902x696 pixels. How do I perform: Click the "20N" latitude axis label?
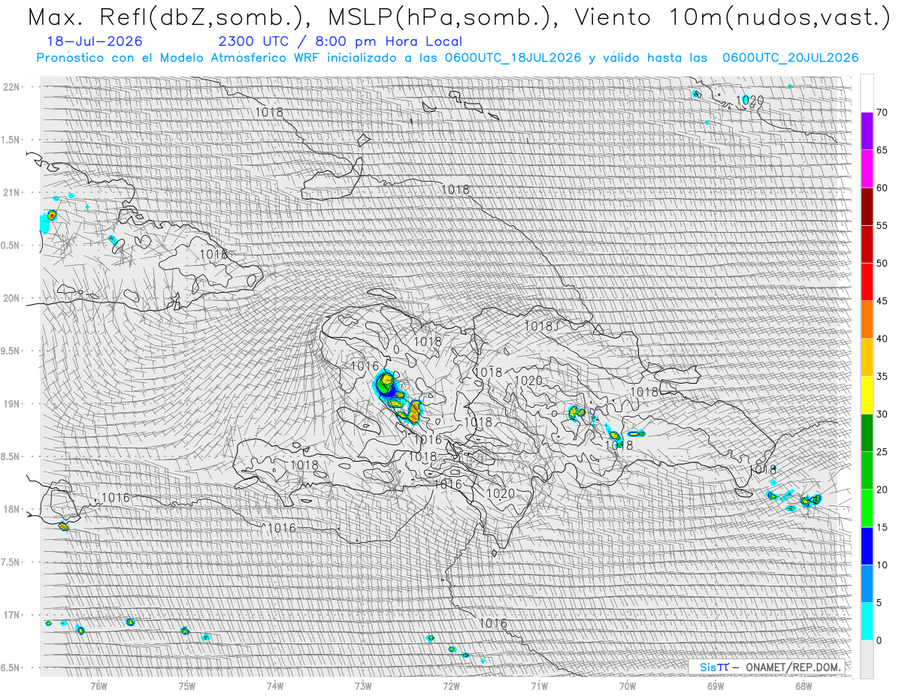(13, 298)
